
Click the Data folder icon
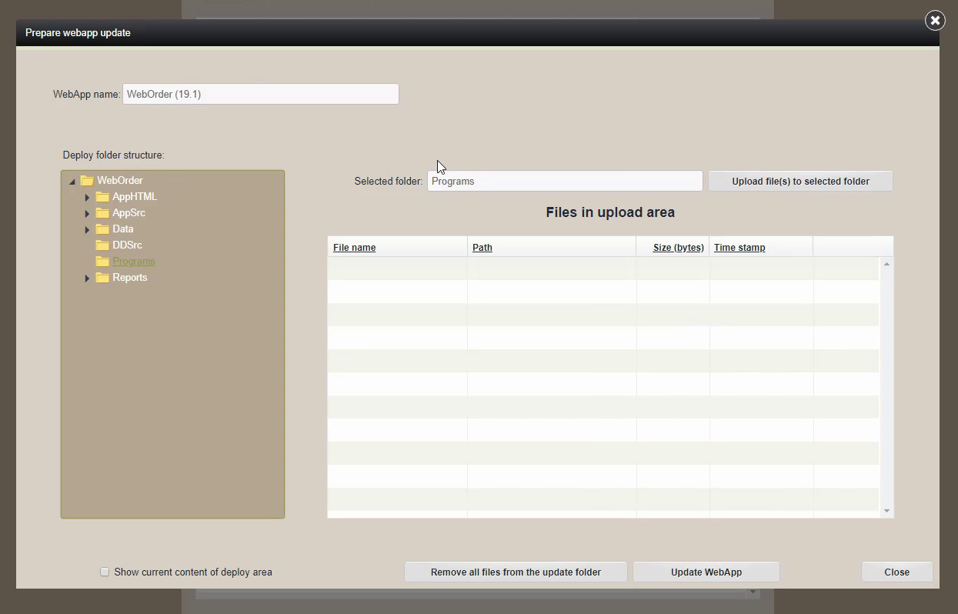pyautogui.click(x=102, y=229)
